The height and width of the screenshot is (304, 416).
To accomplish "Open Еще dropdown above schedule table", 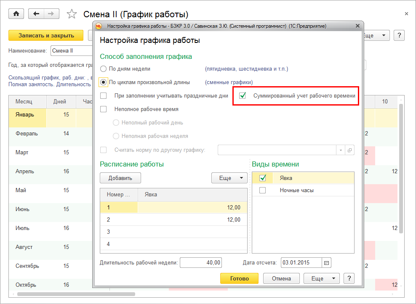I will (x=229, y=178).
